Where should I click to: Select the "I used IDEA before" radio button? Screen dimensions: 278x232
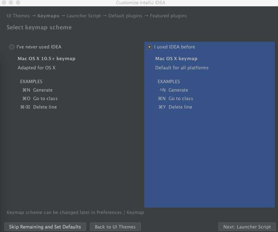click(149, 47)
